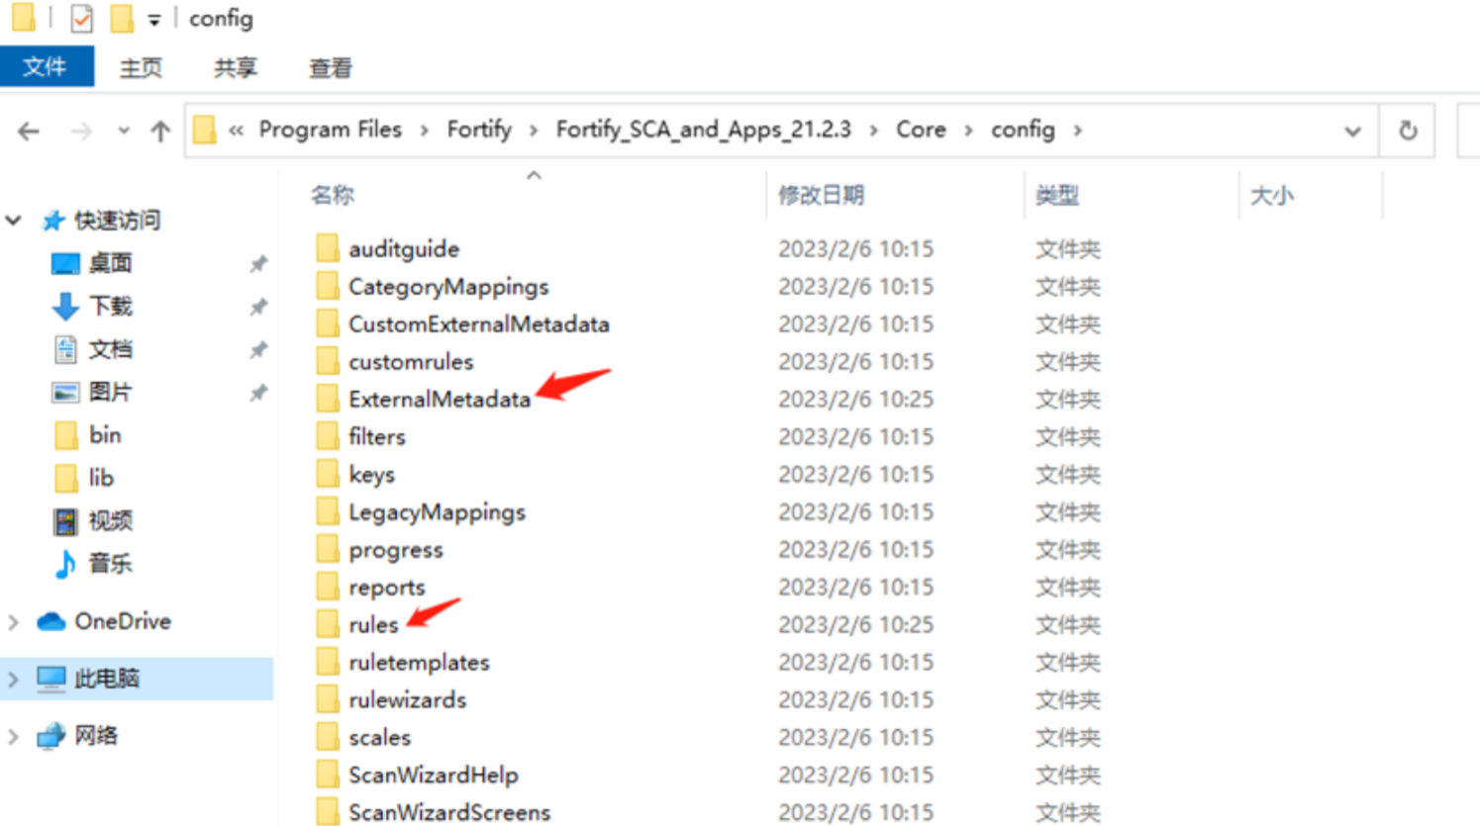Select the scales folder icon
Image resolution: width=1480 pixels, height=826 pixels.
coord(328,737)
